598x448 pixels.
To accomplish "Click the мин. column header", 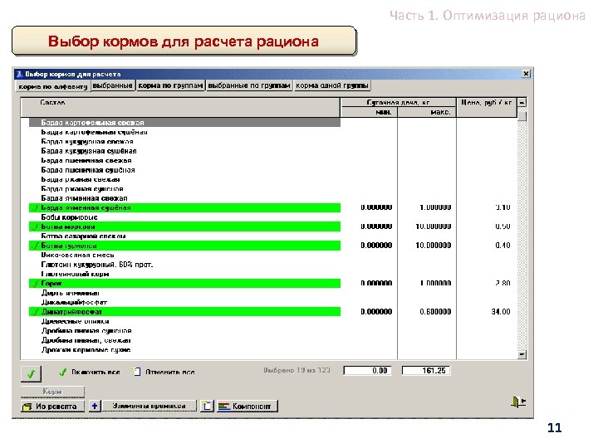I will tap(369, 112).
